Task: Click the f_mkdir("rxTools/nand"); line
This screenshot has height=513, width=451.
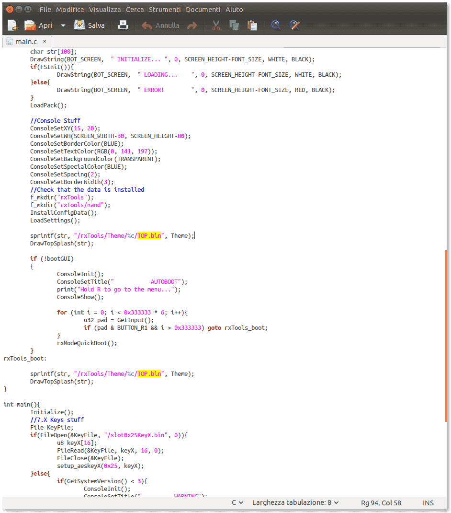Action: coord(70,205)
